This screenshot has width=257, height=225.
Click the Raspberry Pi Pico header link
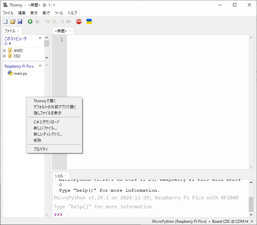[19, 66]
